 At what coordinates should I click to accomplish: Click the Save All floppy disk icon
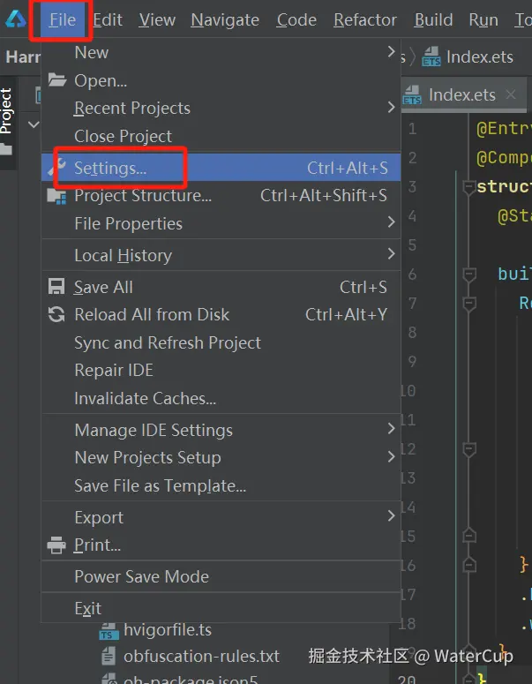[x=57, y=287]
